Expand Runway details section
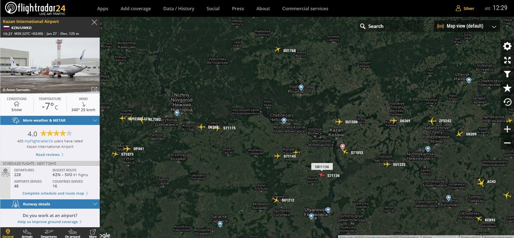 click(x=50, y=204)
